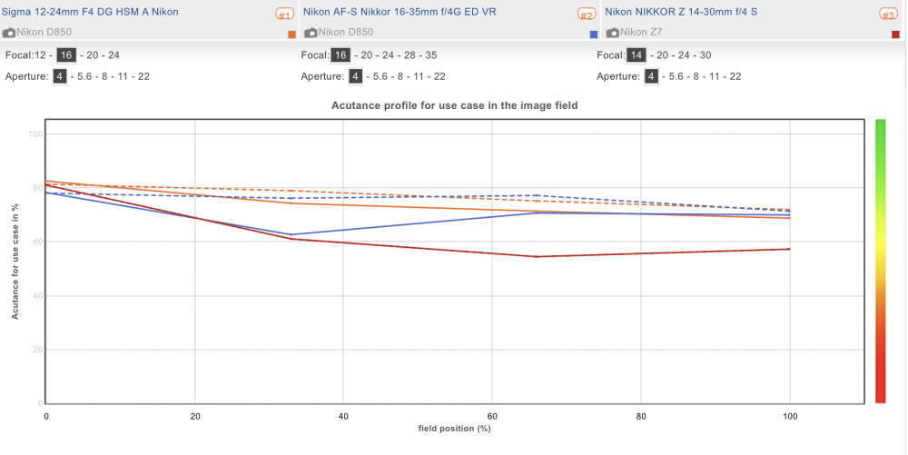
Task: Select 16 focal length for Nikkor 16-35mm
Action: [x=341, y=55]
